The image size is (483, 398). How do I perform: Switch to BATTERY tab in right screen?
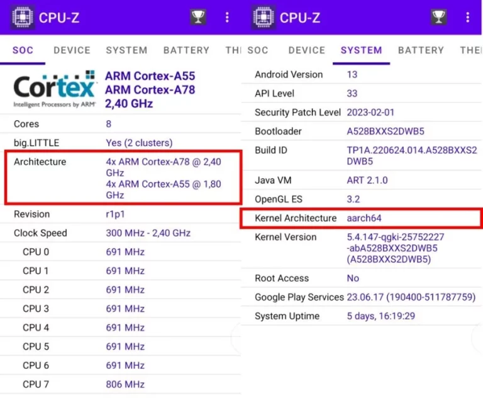tap(421, 50)
